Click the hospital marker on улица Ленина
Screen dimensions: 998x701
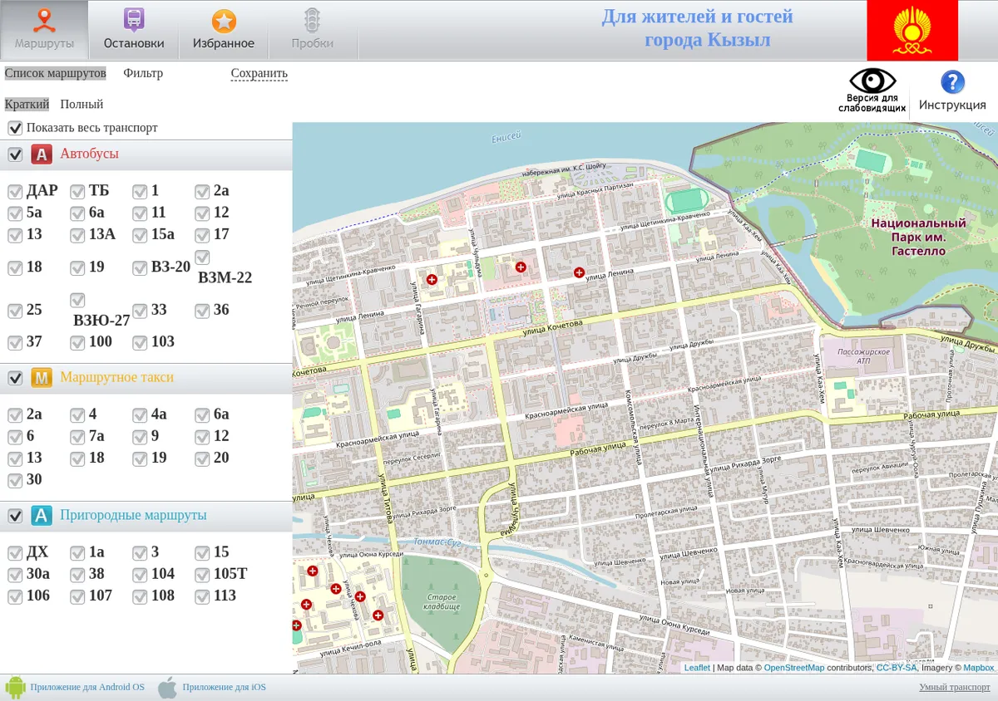coord(579,272)
